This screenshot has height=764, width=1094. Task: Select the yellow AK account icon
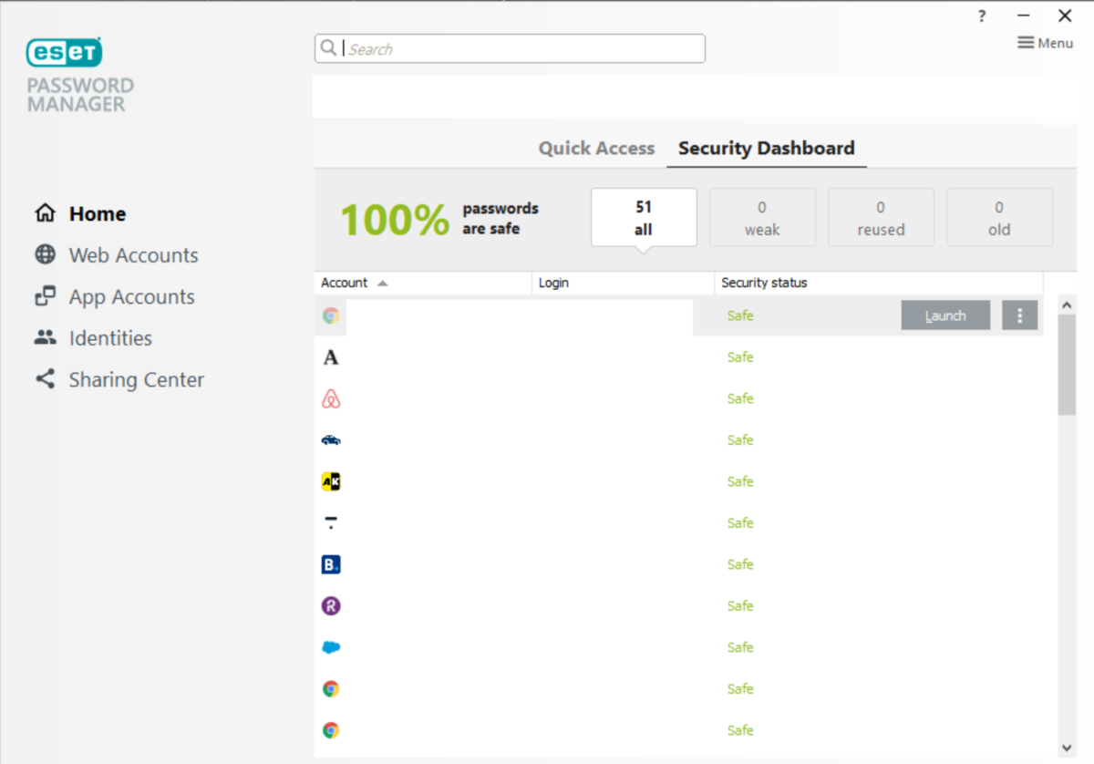coord(331,481)
